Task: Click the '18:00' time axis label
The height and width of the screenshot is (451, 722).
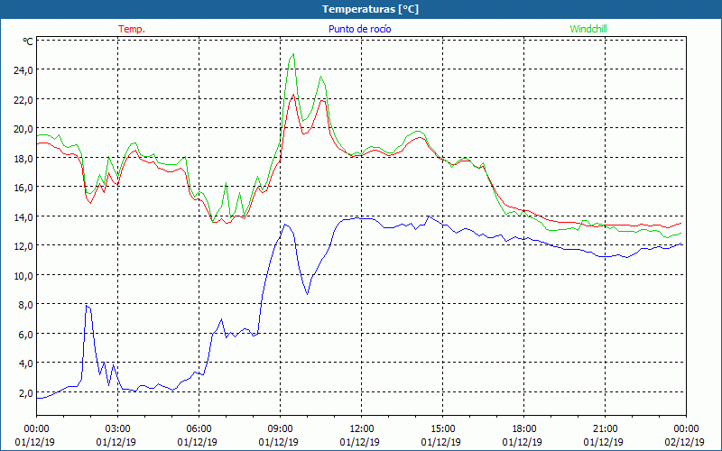Action: pyautogui.click(x=524, y=429)
